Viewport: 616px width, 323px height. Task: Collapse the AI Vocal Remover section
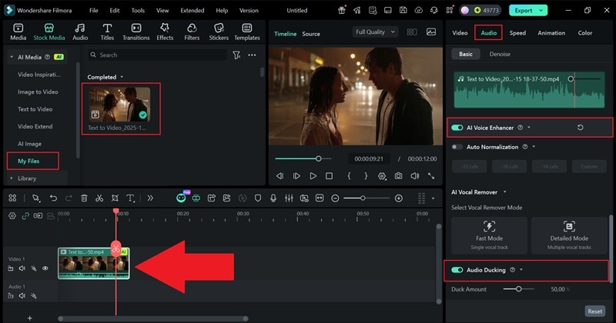point(504,192)
